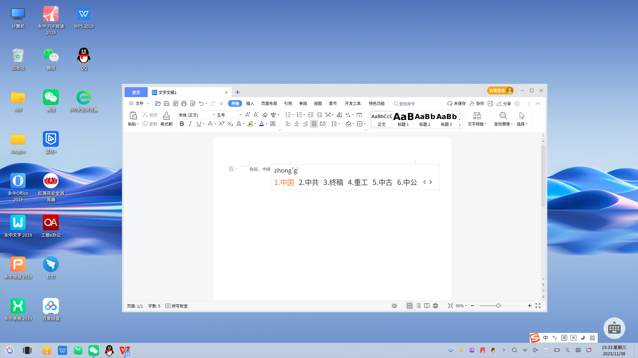Click the search command input field

click(x=407, y=104)
